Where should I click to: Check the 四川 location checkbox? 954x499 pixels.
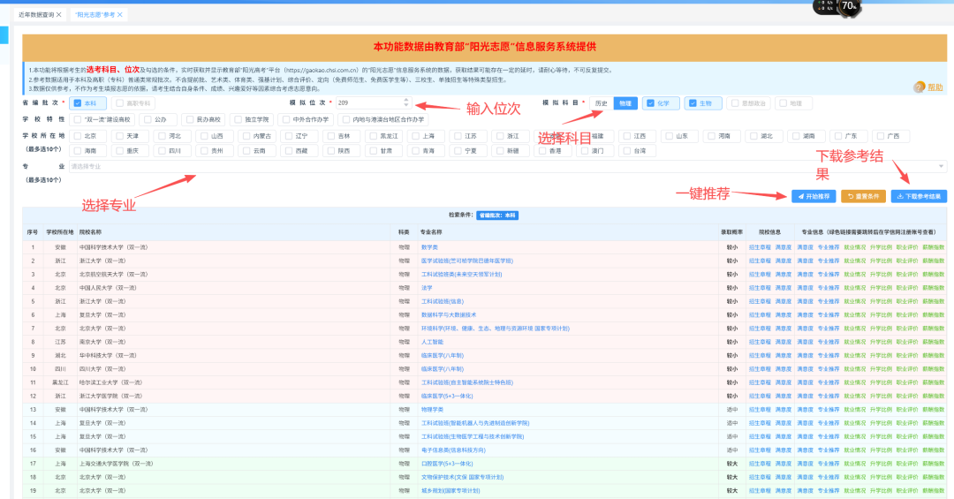click(162, 150)
